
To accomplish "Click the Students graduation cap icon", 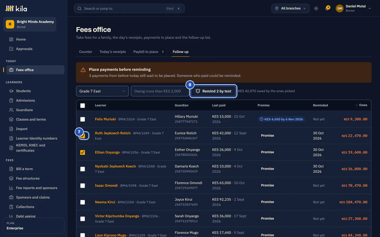I will [11, 91].
